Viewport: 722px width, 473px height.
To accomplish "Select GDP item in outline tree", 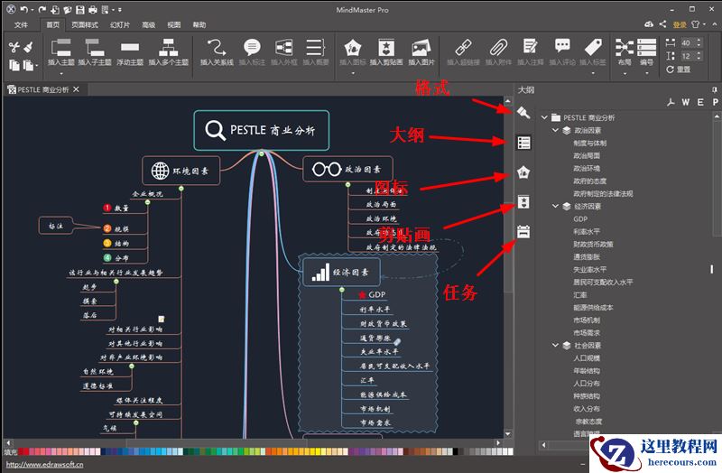I will 580,219.
